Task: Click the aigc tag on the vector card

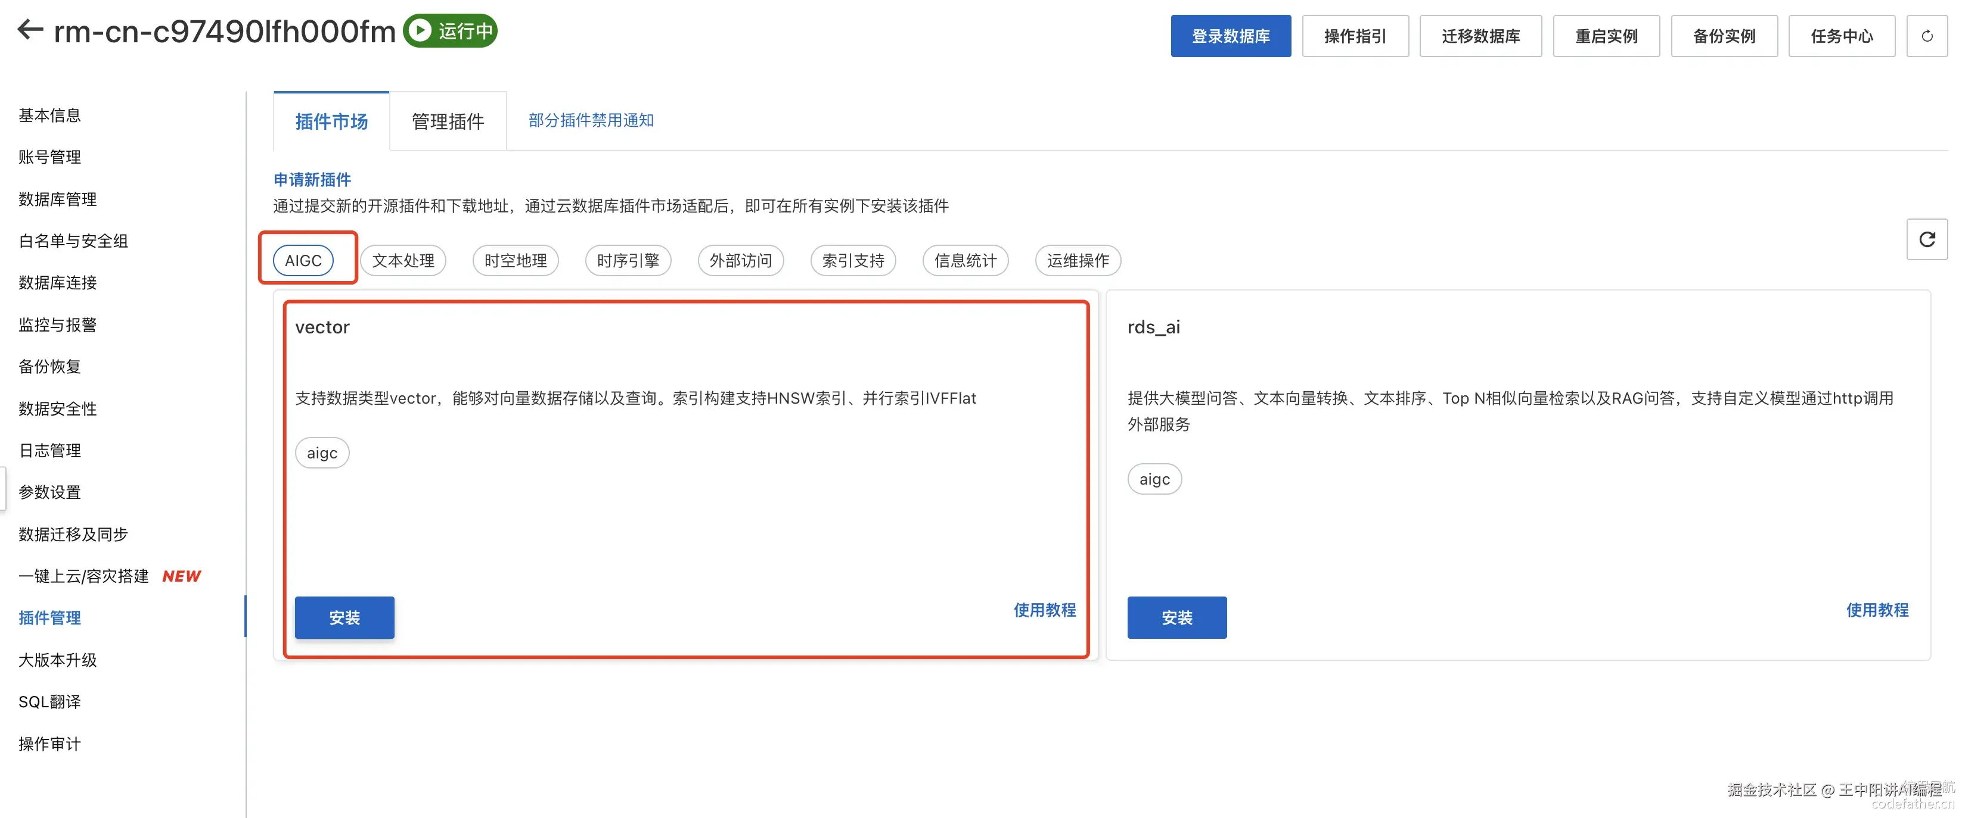Action: [321, 452]
